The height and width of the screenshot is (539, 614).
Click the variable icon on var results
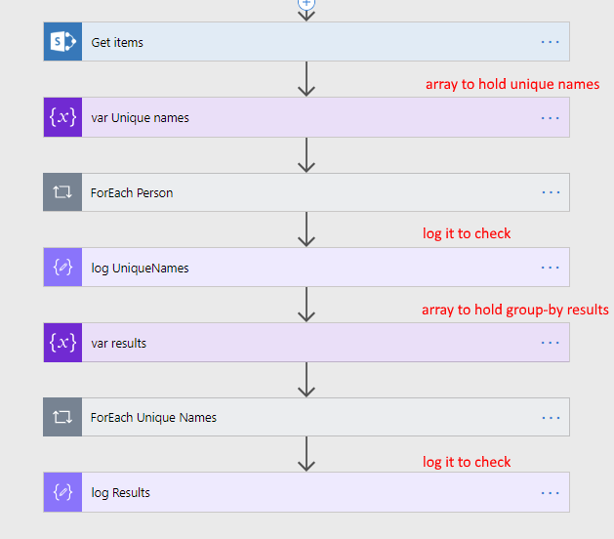click(62, 343)
